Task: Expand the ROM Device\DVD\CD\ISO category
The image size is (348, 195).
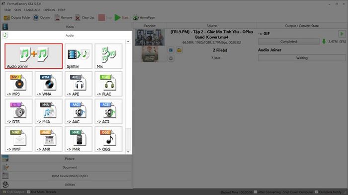Action: coord(67,176)
